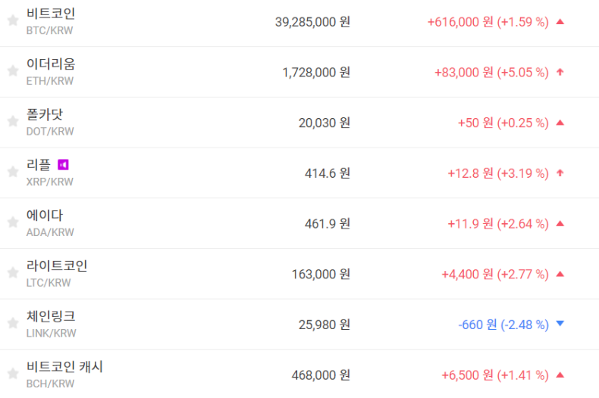Click the red up triangle on 비트코인 row

tap(560, 22)
